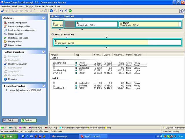Viewport: 185px width, 139px height.
Task: Open the Dysk menu
Action: [21, 6]
